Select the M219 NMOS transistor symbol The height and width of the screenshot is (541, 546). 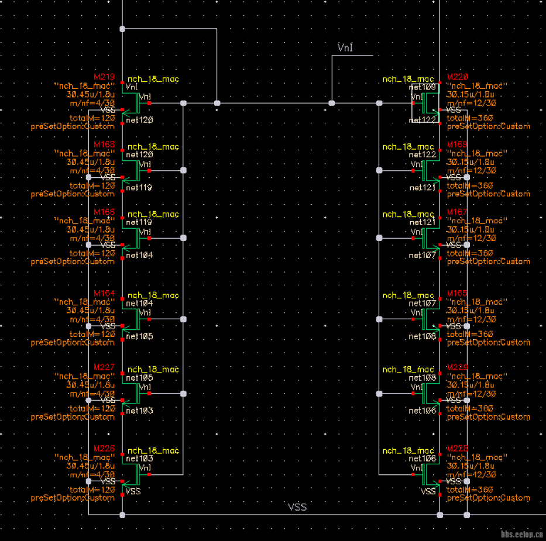133,104
